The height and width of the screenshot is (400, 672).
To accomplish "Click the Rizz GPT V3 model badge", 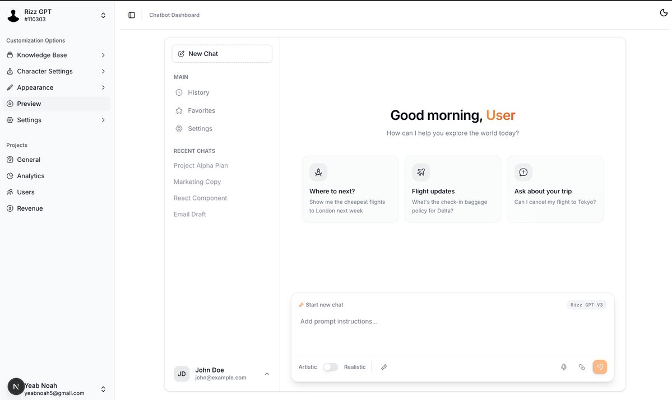I will click(x=587, y=305).
